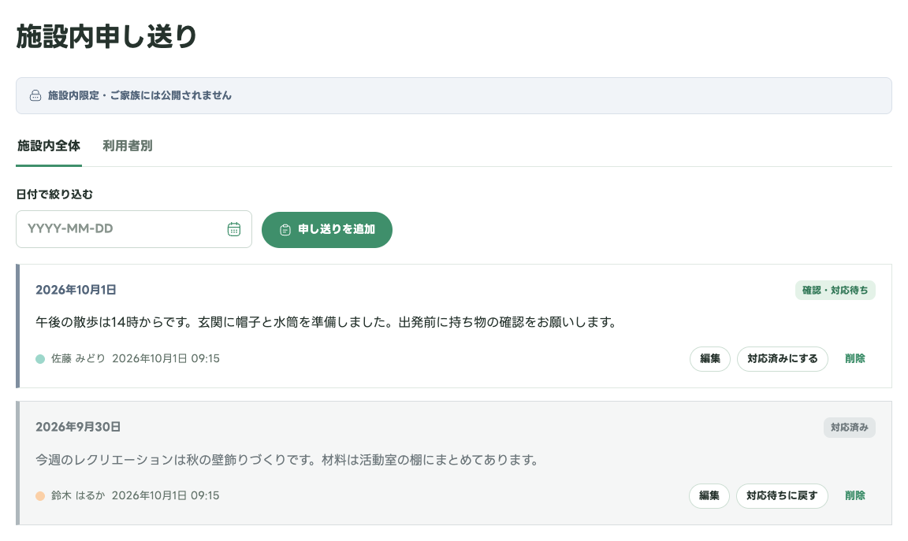
Task: Click the green avatar dot beside 佐藤 みどり
Action: pyautogui.click(x=40, y=359)
